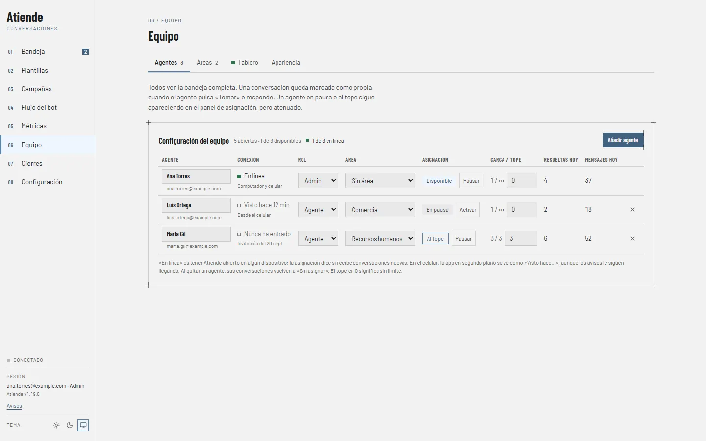Focus the tope field for Ana Torres
Image resolution: width=706 pixels, height=441 pixels.
522,181
